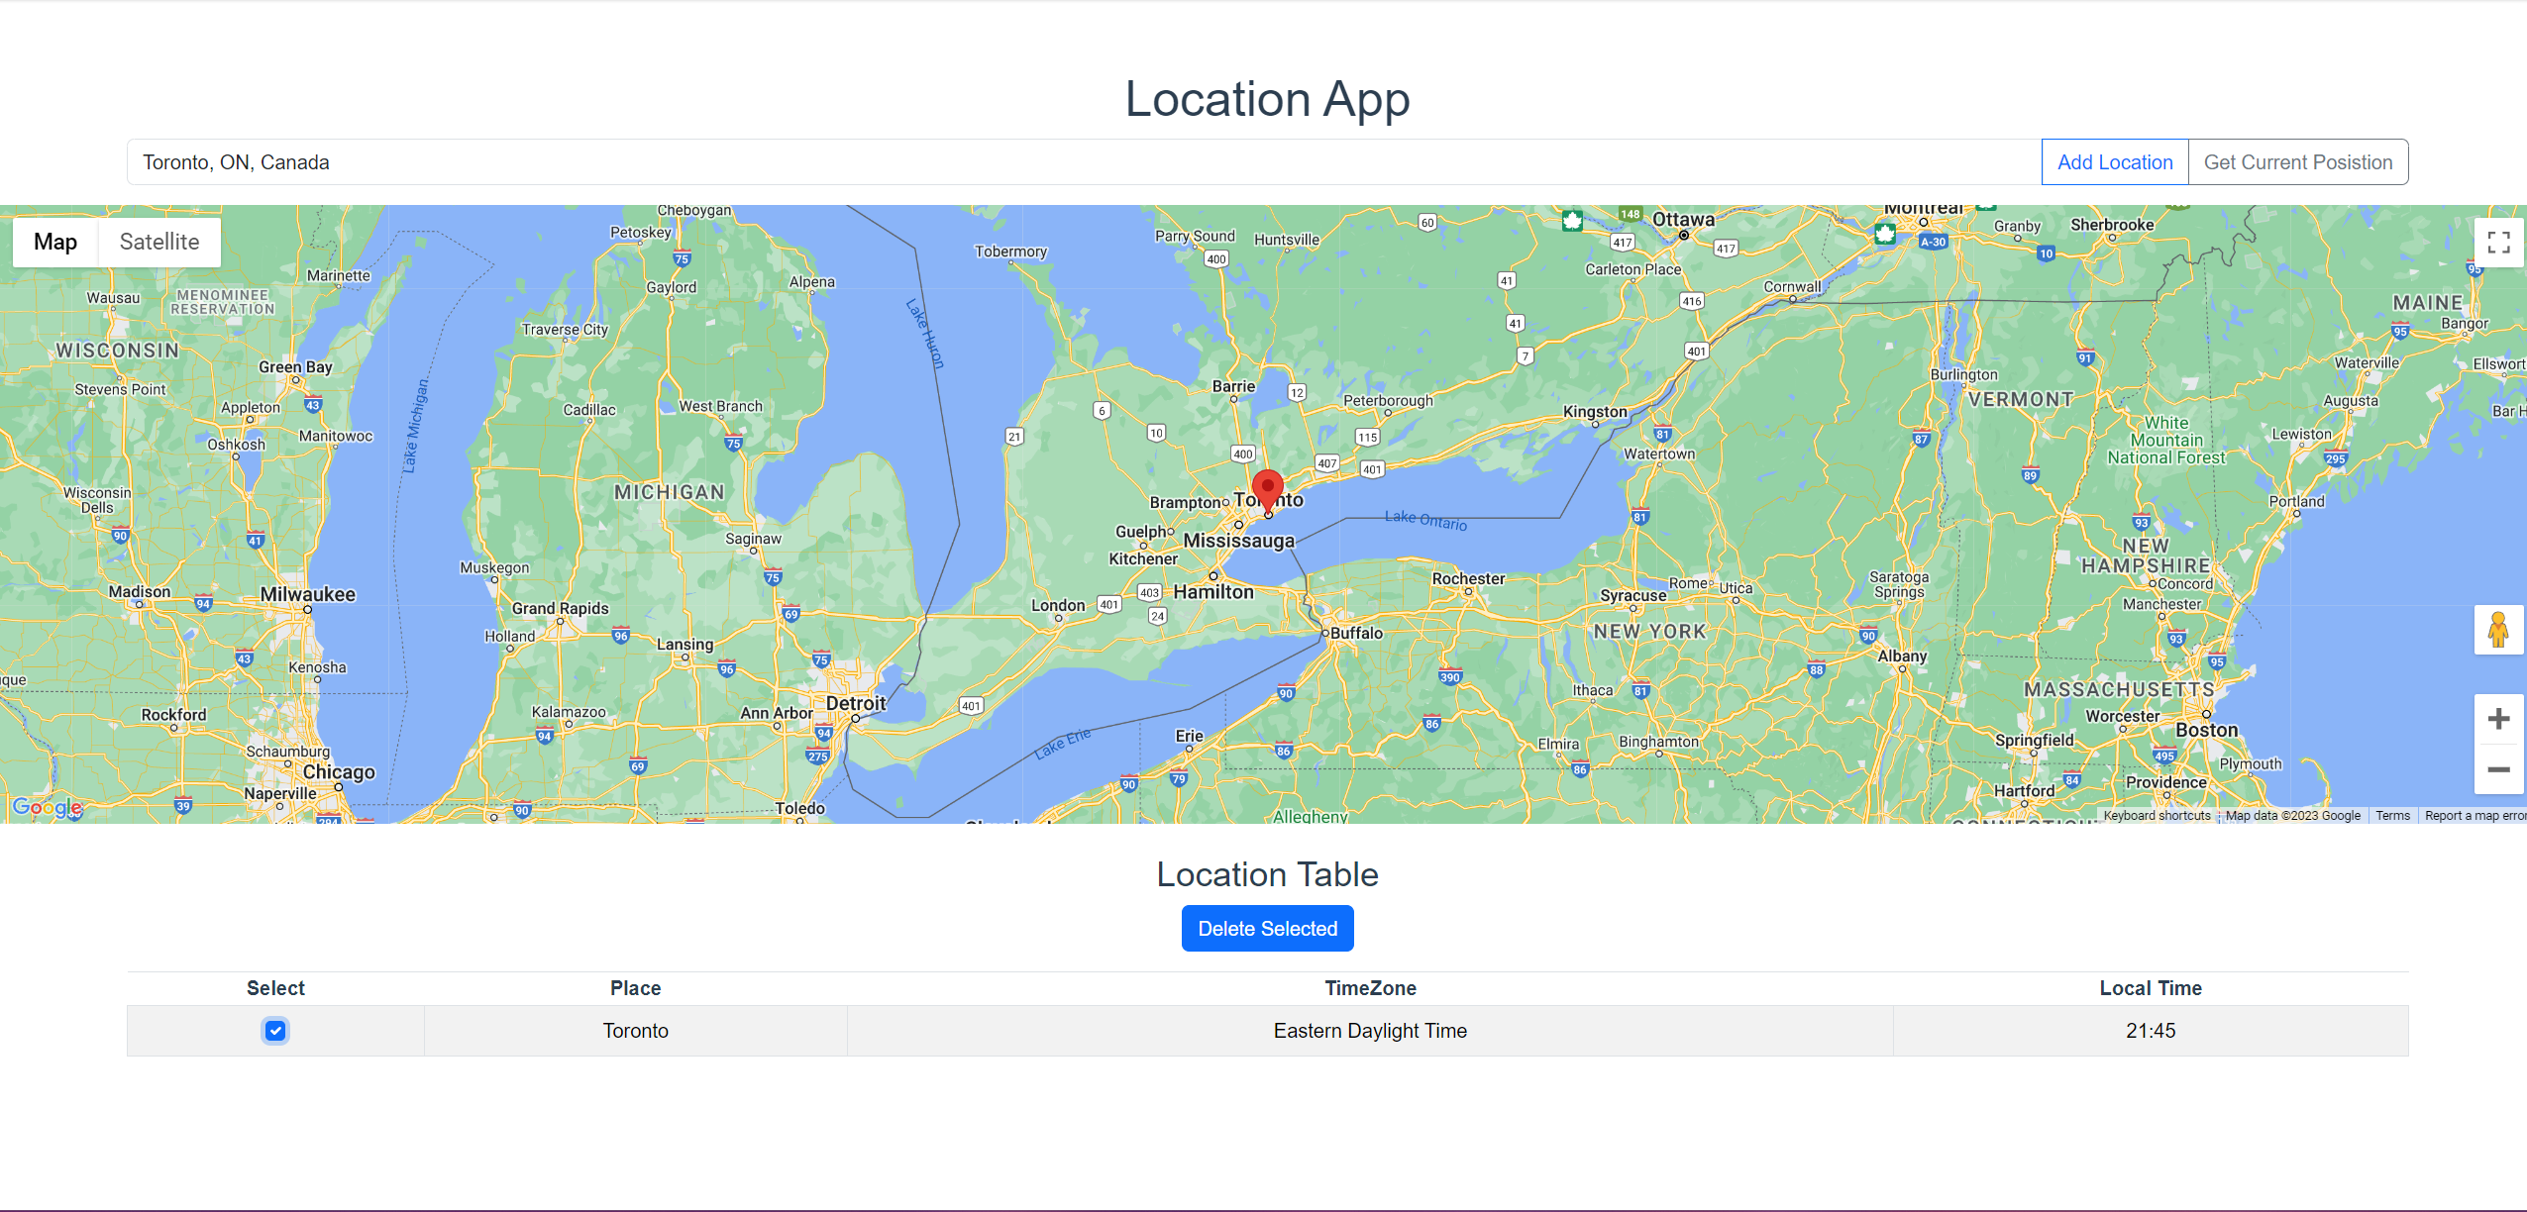
Task: Expand Satellite options by hovering control
Action: 158,241
